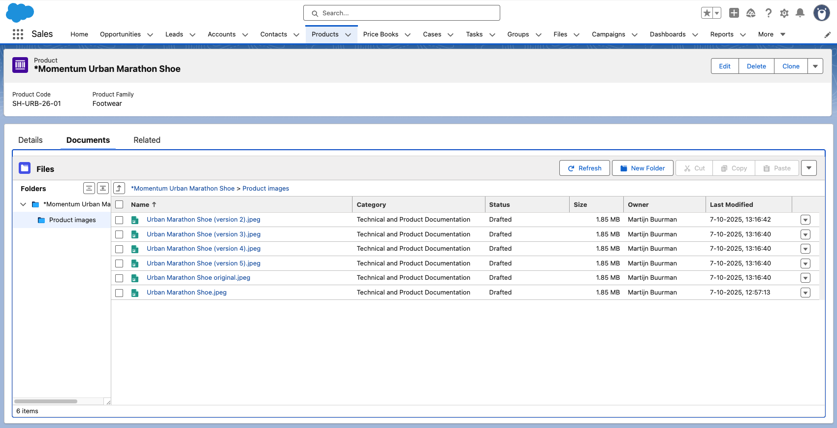Switch to the Details tab
Viewport: 837px width, 428px height.
31,140
